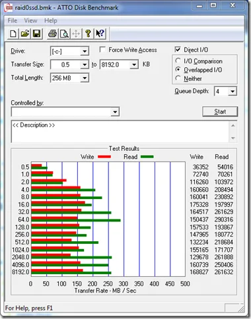This screenshot has width=251, height=319.
Task: Click the ATTO application icon in title bar
Action: coord(9,8)
